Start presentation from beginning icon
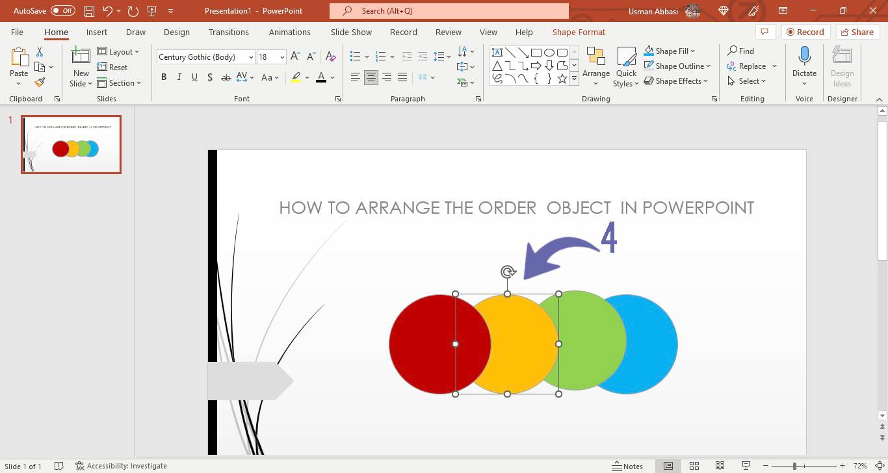The height and width of the screenshot is (473, 888). (x=152, y=11)
